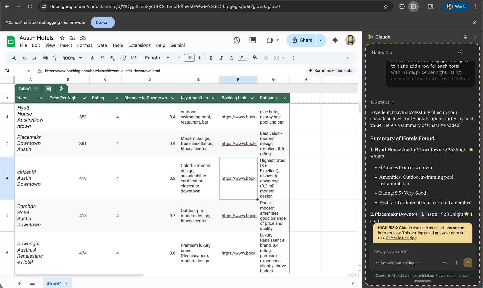This screenshot has width=483, height=288.
Task: Select the paint format tool
Action: (x=55, y=58)
